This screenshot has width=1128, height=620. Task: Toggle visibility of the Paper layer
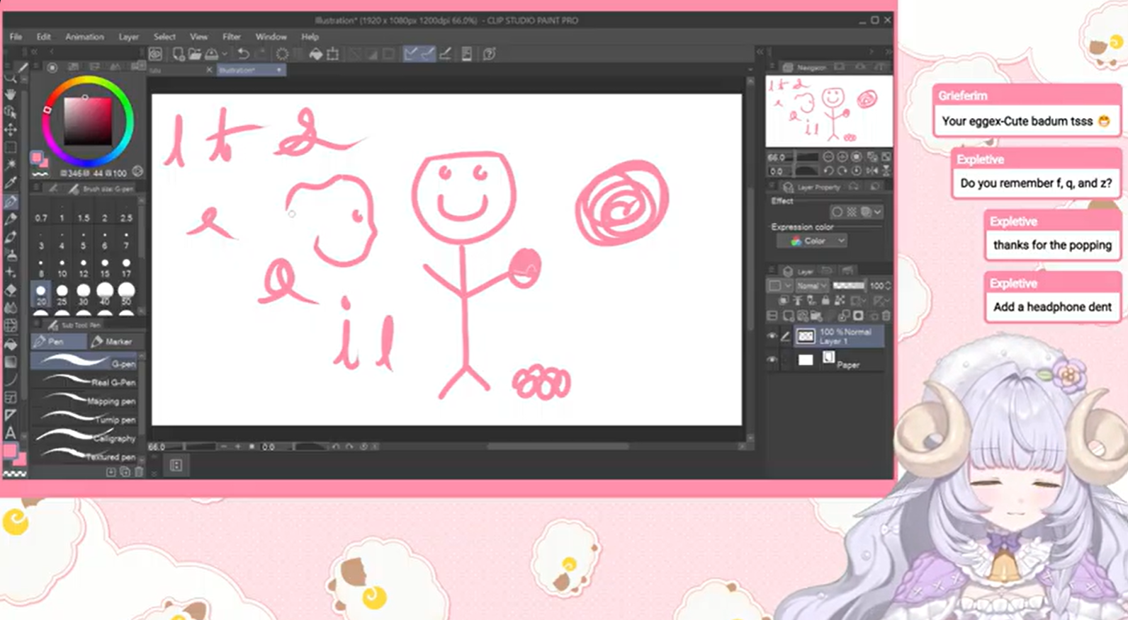772,360
